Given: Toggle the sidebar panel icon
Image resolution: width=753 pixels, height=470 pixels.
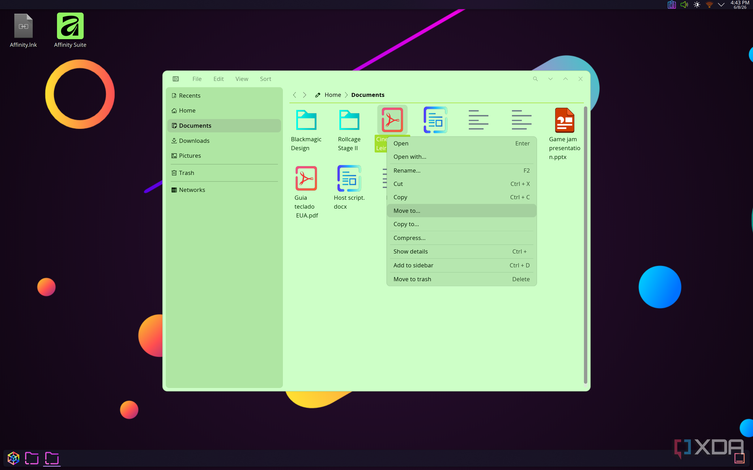Looking at the screenshot, I should tap(175, 79).
